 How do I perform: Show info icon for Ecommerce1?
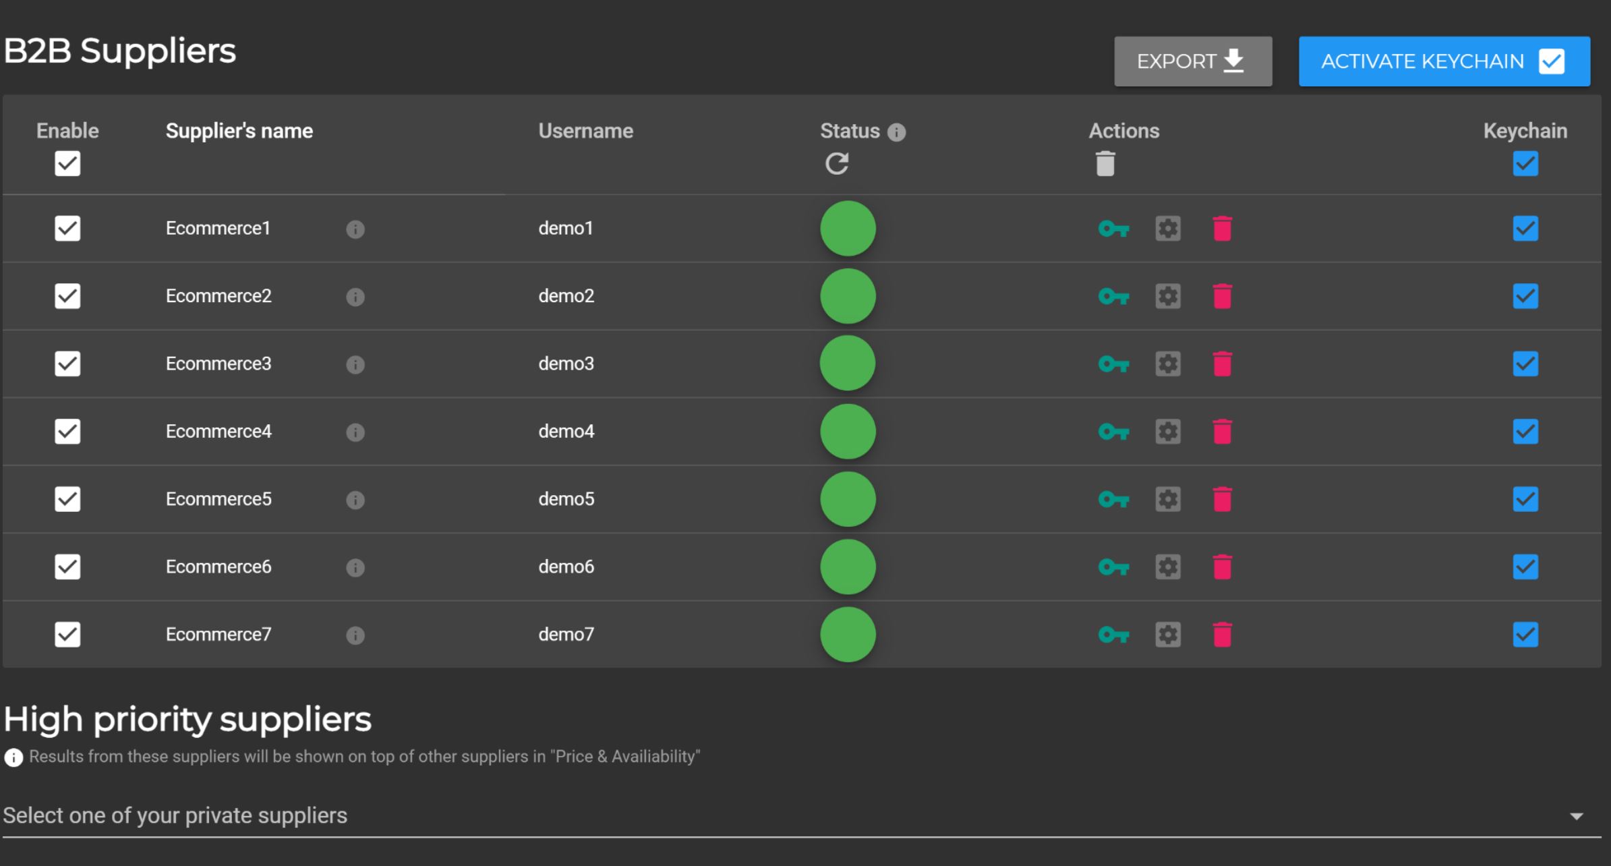coord(355,229)
